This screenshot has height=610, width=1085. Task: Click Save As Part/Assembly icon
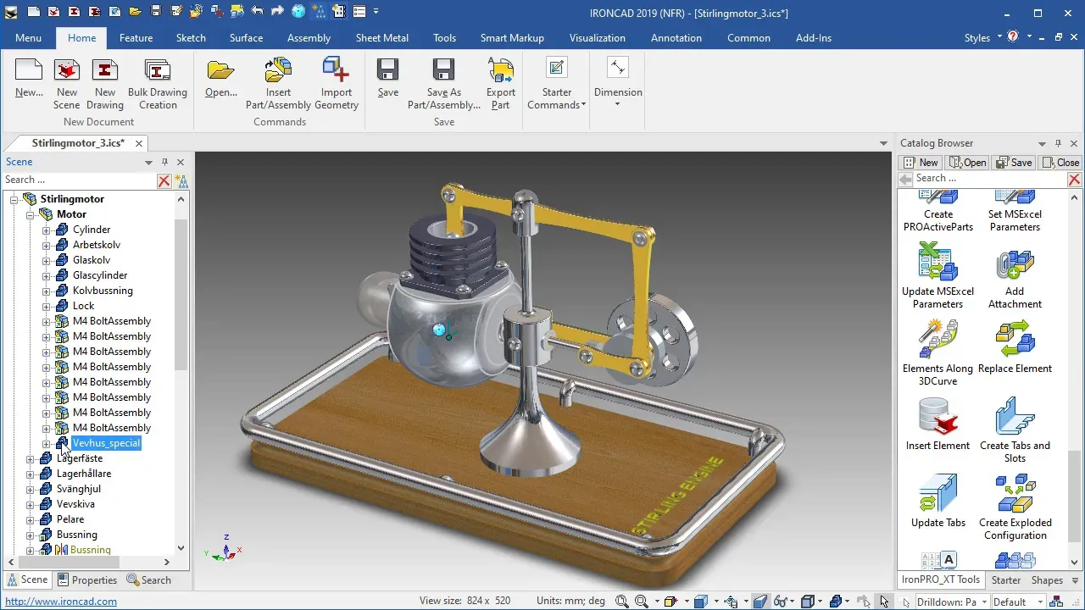point(443,70)
